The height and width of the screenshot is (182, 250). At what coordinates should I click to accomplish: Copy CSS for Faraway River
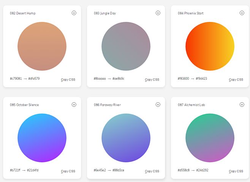click(x=152, y=171)
